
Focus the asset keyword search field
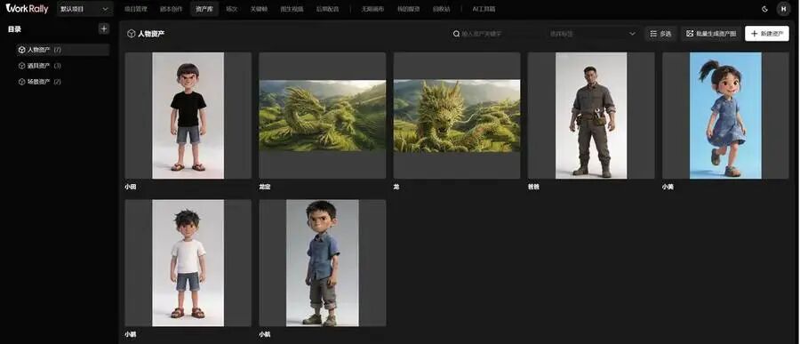(498, 34)
